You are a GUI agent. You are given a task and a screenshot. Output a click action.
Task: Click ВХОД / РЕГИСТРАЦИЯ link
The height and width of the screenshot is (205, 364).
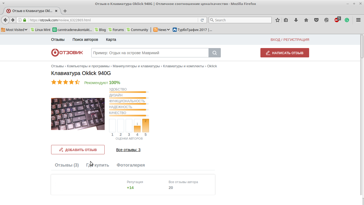coord(290,40)
